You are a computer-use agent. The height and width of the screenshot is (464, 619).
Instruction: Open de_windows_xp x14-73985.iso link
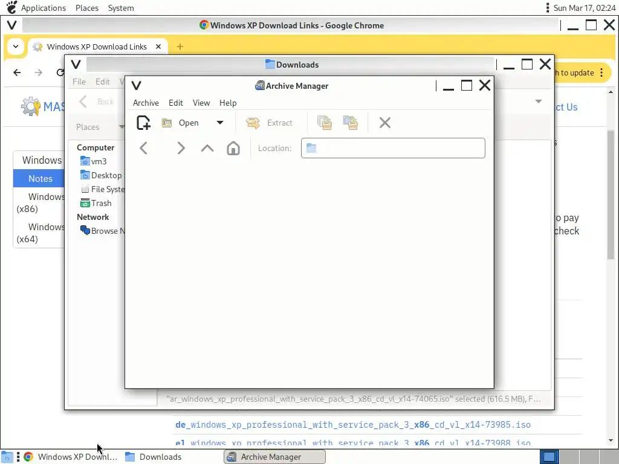click(x=353, y=425)
